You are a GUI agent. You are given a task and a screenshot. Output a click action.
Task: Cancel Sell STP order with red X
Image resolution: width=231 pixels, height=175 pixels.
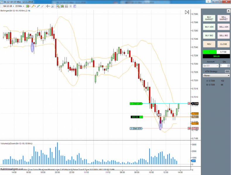(189, 128)
